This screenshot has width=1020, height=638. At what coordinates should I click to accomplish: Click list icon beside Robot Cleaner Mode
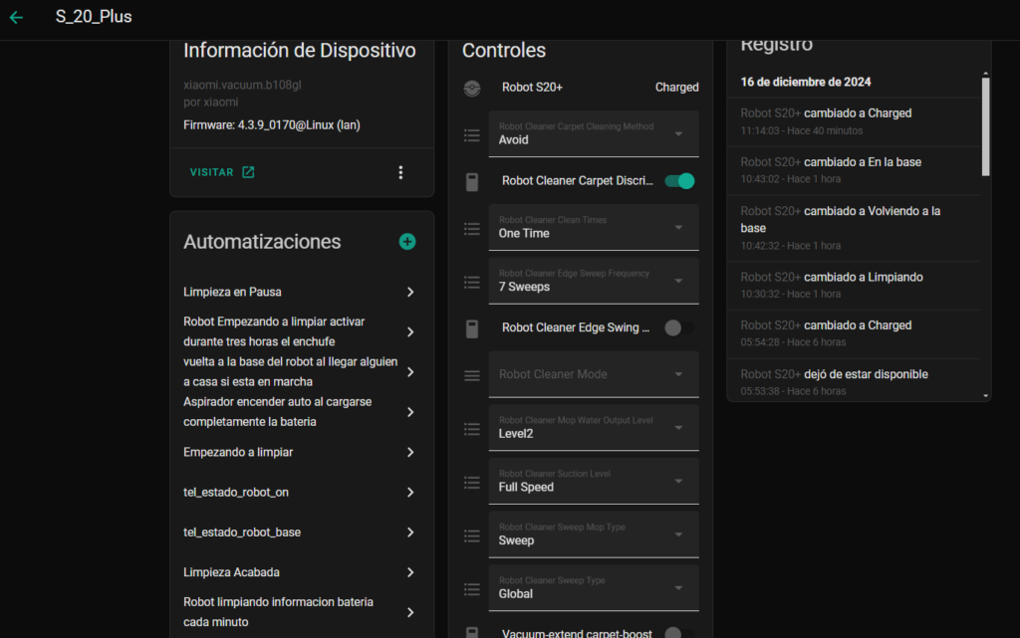[472, 375]
